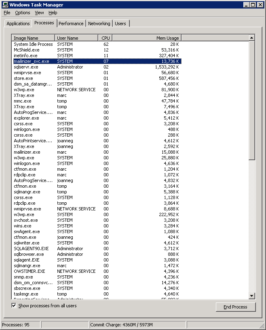Select w3wp.exe using 81,900 K
Viewport: 266px width, 330px height.
click(97, 90)
